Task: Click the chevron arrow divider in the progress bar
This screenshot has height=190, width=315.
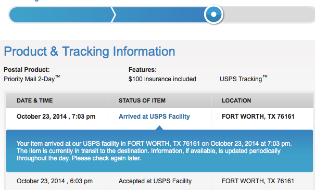Action: point(114,15)
